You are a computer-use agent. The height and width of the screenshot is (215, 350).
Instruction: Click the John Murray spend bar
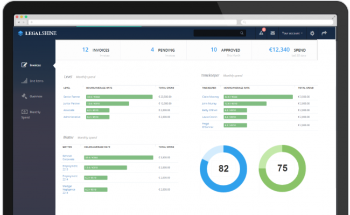pos(245,103)
